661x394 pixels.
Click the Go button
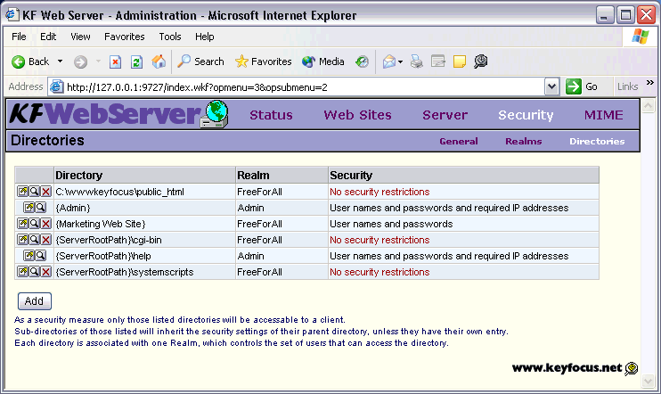coord(582,86)
